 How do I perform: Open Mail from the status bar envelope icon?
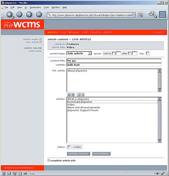9,174
